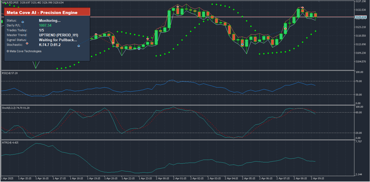370x182 pixels.
Task: Click the XAUUSD,M15 chart symbol label
Action: pos(10,2)
